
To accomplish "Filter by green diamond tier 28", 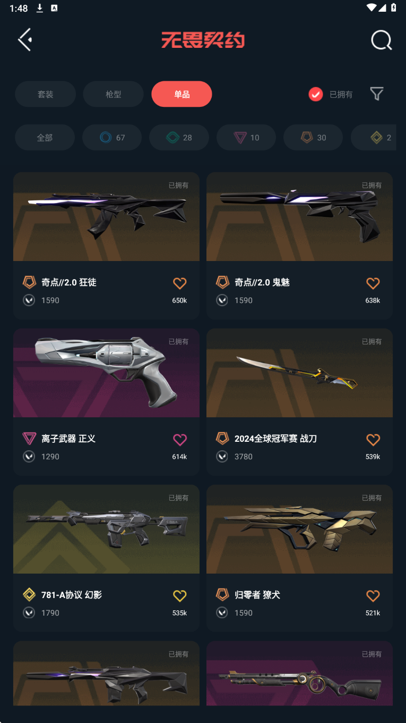I will tap(179, 138).
